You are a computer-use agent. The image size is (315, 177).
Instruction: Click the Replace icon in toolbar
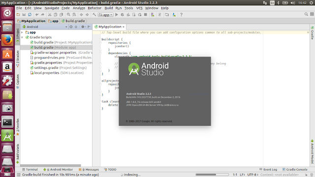(74, 15)
